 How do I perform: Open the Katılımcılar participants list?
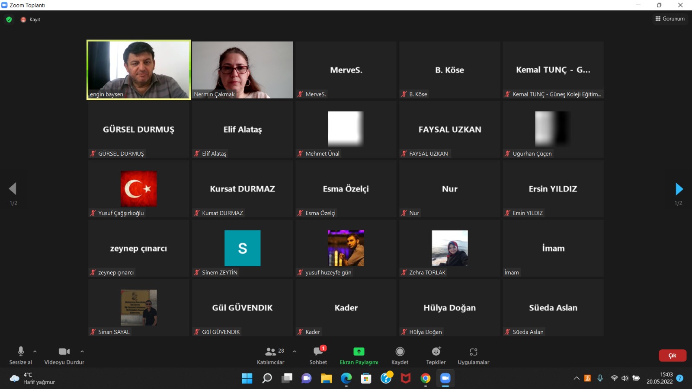click(271, 355)
